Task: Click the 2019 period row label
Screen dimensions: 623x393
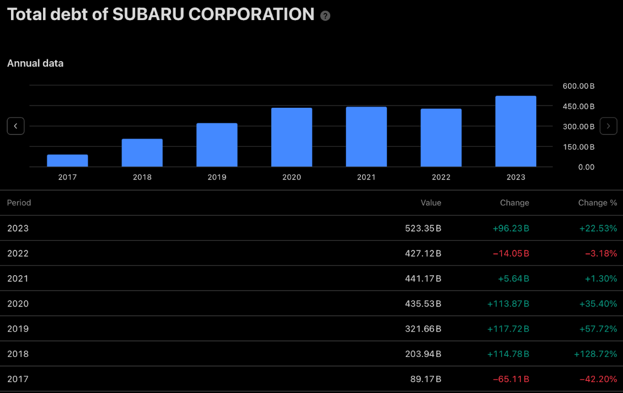Action: [18, 329]
